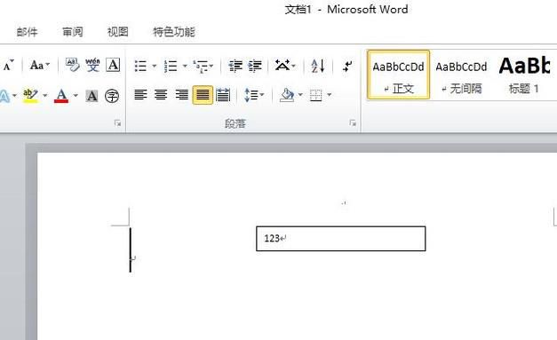Center the text

(161, 95)
